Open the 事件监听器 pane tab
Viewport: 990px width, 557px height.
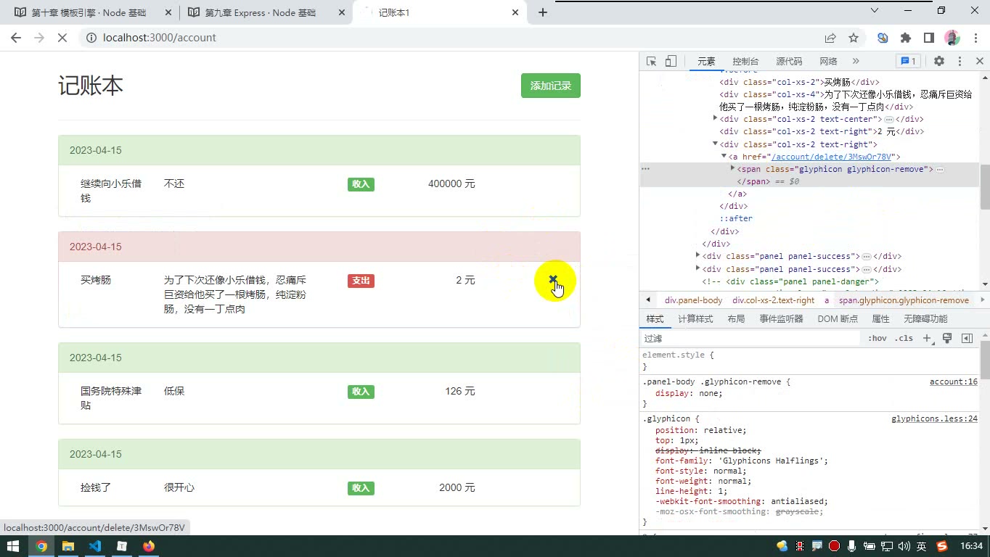tap(781, 319)
